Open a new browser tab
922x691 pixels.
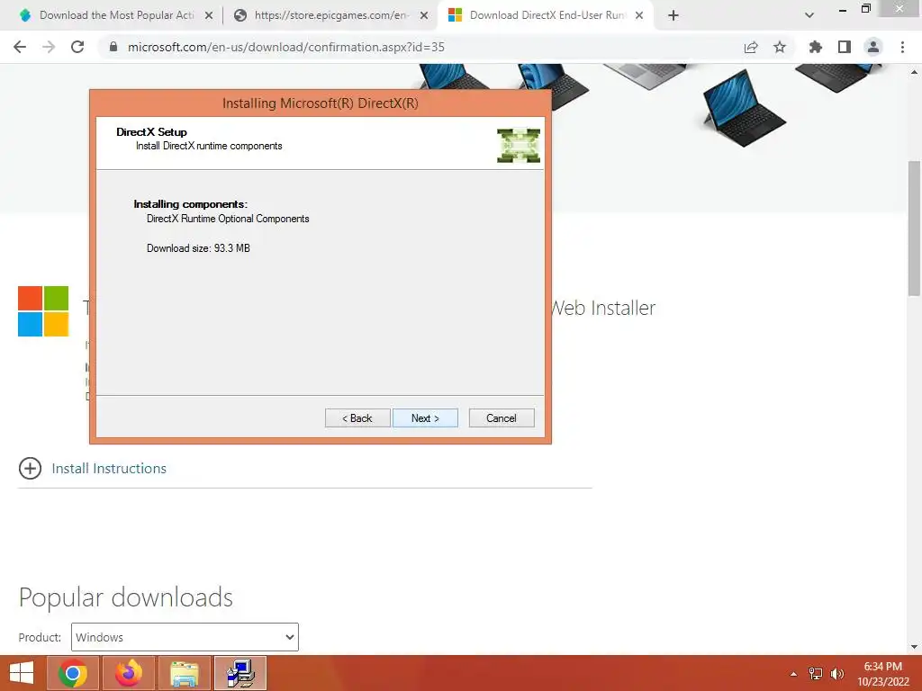(x=673, y=15)
